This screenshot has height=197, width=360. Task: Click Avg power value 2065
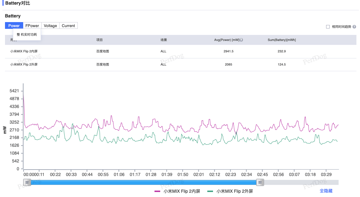pos(228,64)
